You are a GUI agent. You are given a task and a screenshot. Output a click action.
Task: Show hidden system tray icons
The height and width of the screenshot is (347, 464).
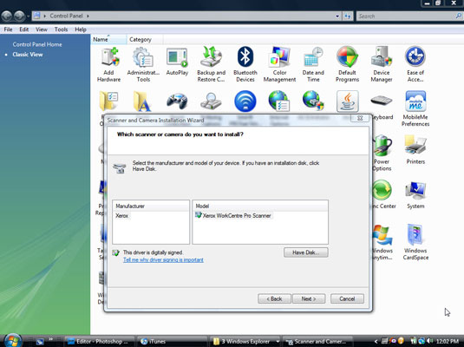click(376, 342)
